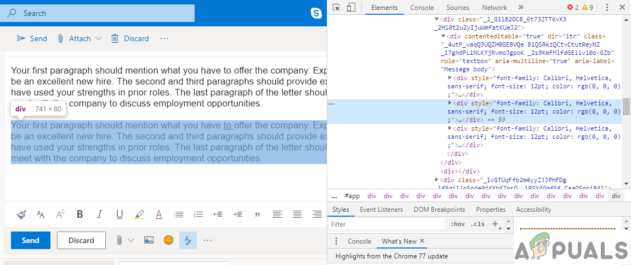Insert pictures inline icon

pos(149,240)
